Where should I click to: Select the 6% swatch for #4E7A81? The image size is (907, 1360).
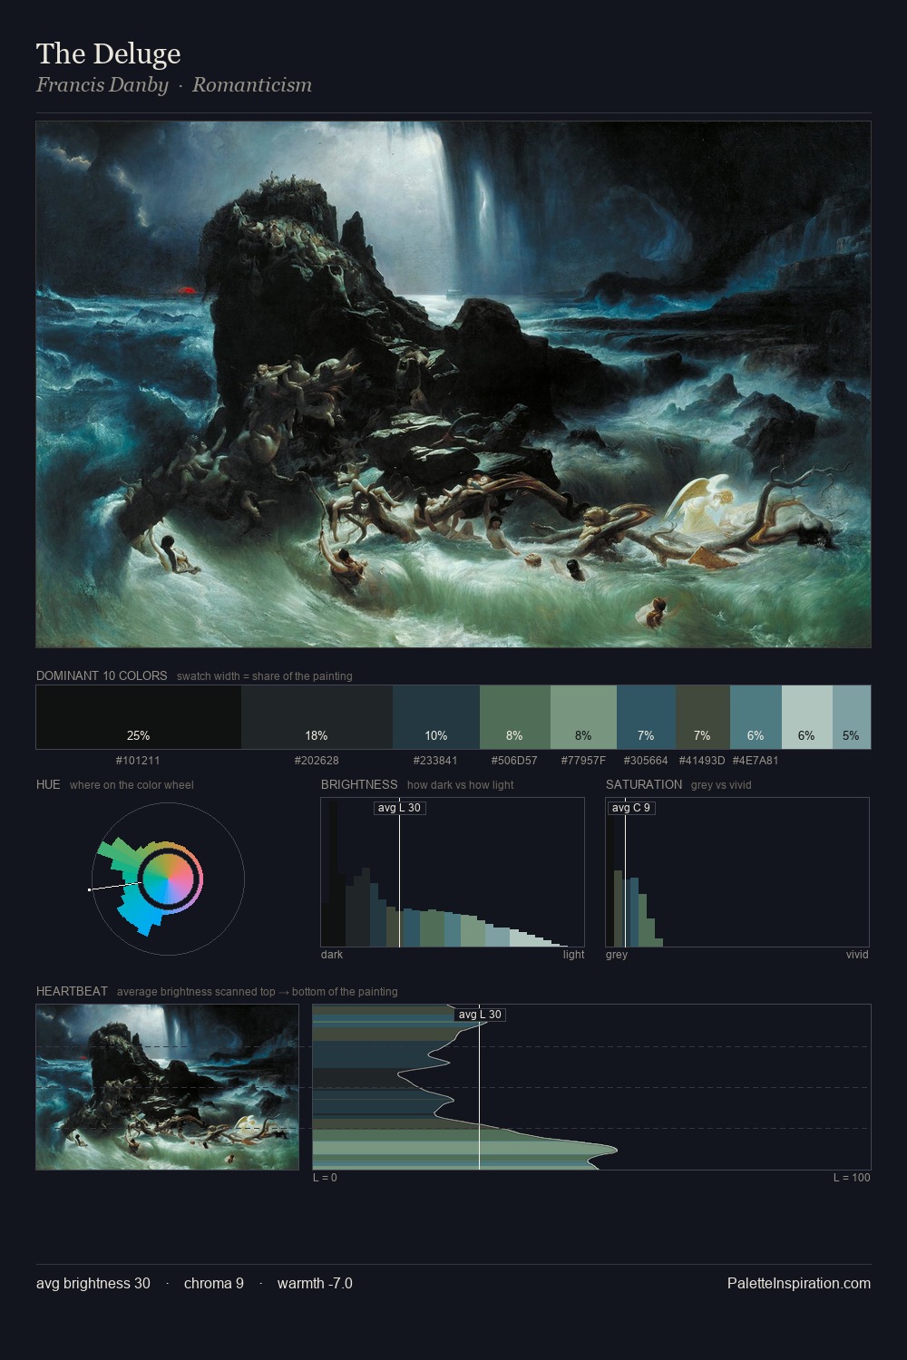(756, 717)
